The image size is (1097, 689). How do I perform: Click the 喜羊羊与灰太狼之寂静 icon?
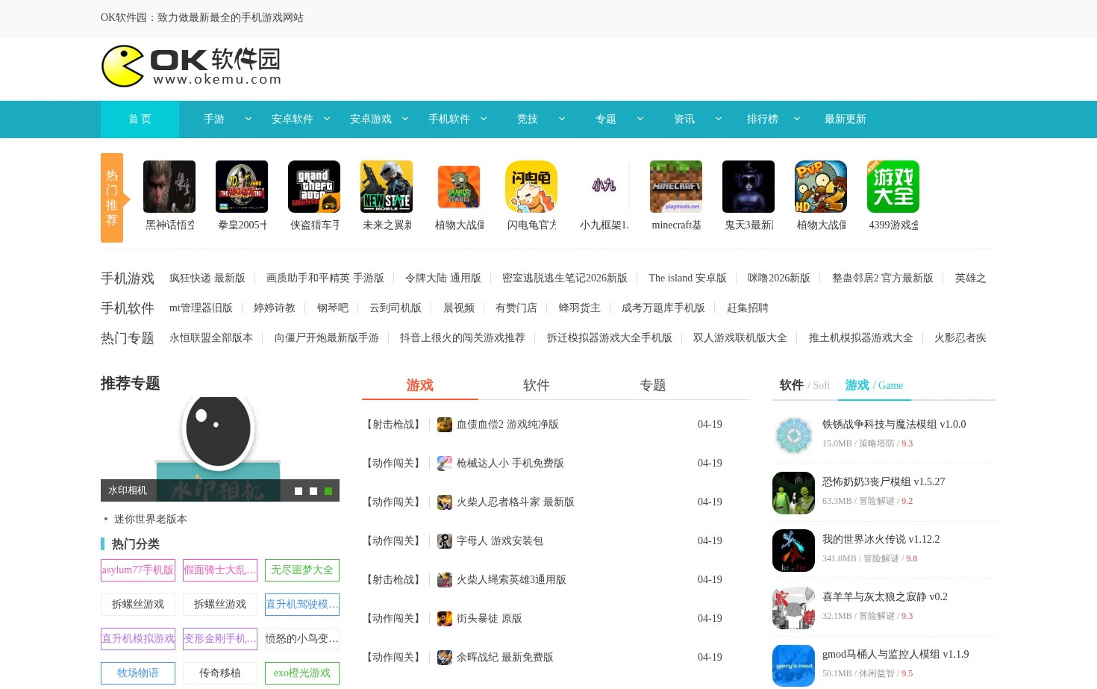793,608
